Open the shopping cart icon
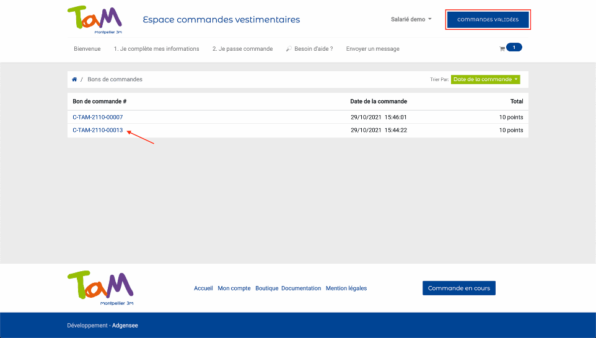 click(x=502, y=49)
